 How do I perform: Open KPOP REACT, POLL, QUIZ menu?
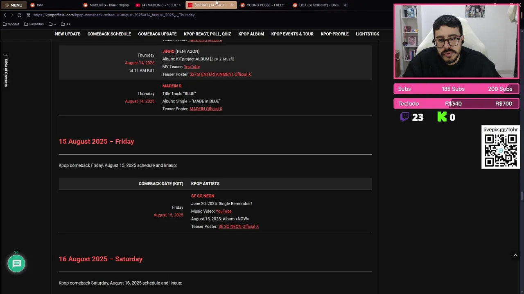[x=207, y=34]
